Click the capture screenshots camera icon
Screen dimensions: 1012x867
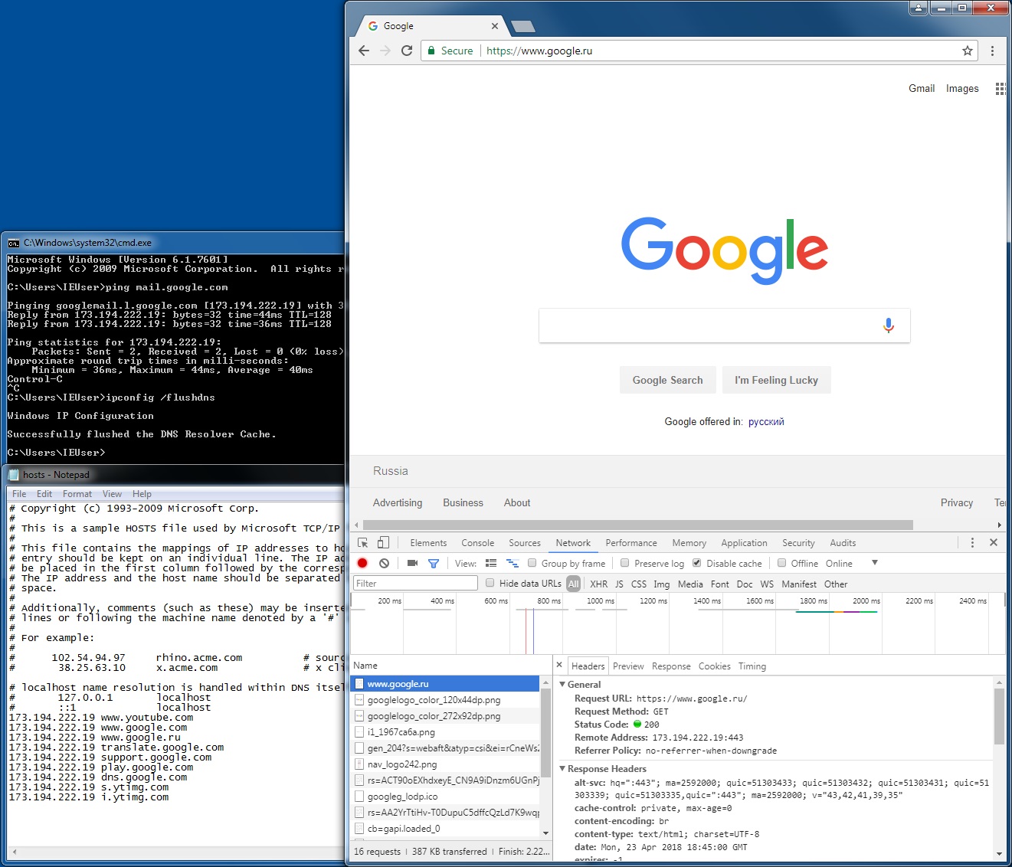tap(412, 563)
